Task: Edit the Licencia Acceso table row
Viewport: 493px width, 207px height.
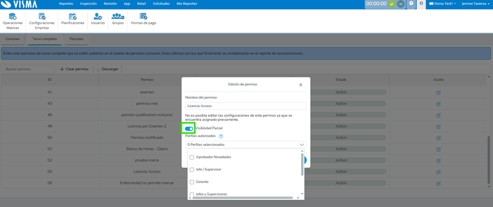Action: pos(438,172)
